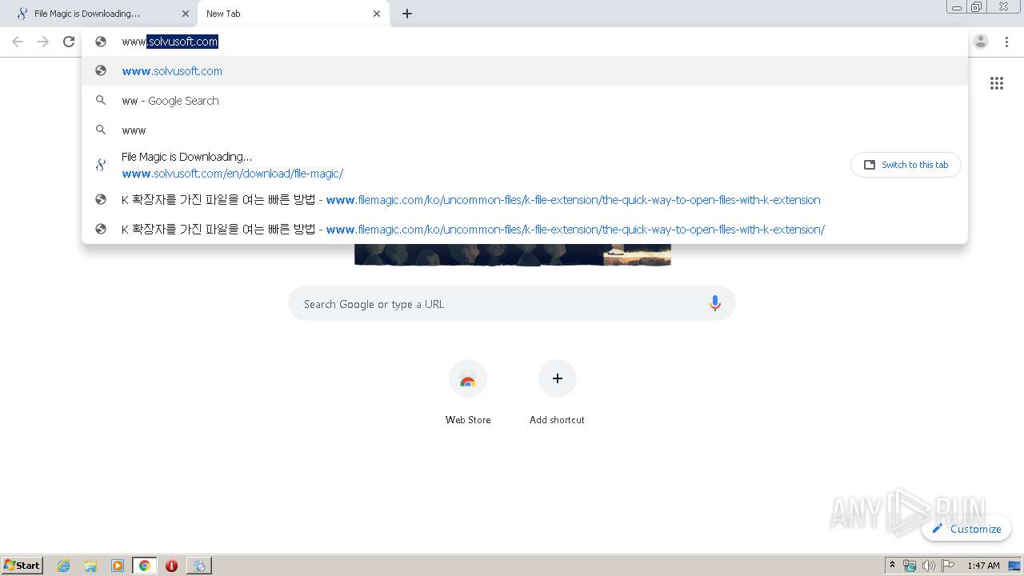Show hidden system tray icons
This screenshot has height=576, width=1024.
pyautogui.click(x=892, y=566)
